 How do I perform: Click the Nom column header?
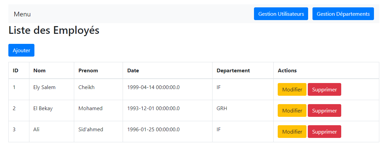[x=39, y=71]
